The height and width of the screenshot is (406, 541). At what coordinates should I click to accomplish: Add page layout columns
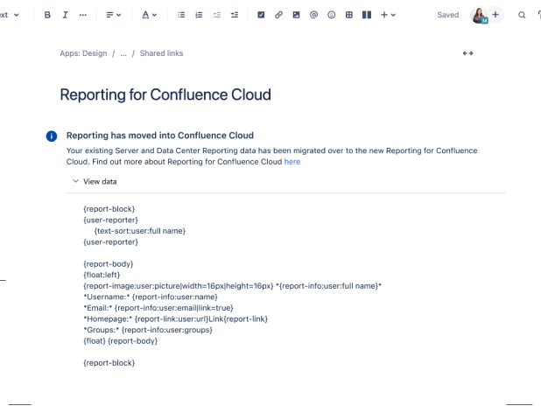pyautogui.click(x=367, y=15)
